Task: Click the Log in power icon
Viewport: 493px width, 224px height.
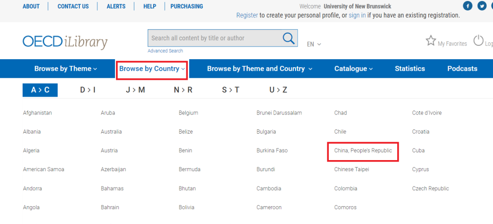Action: pos(479,41)
